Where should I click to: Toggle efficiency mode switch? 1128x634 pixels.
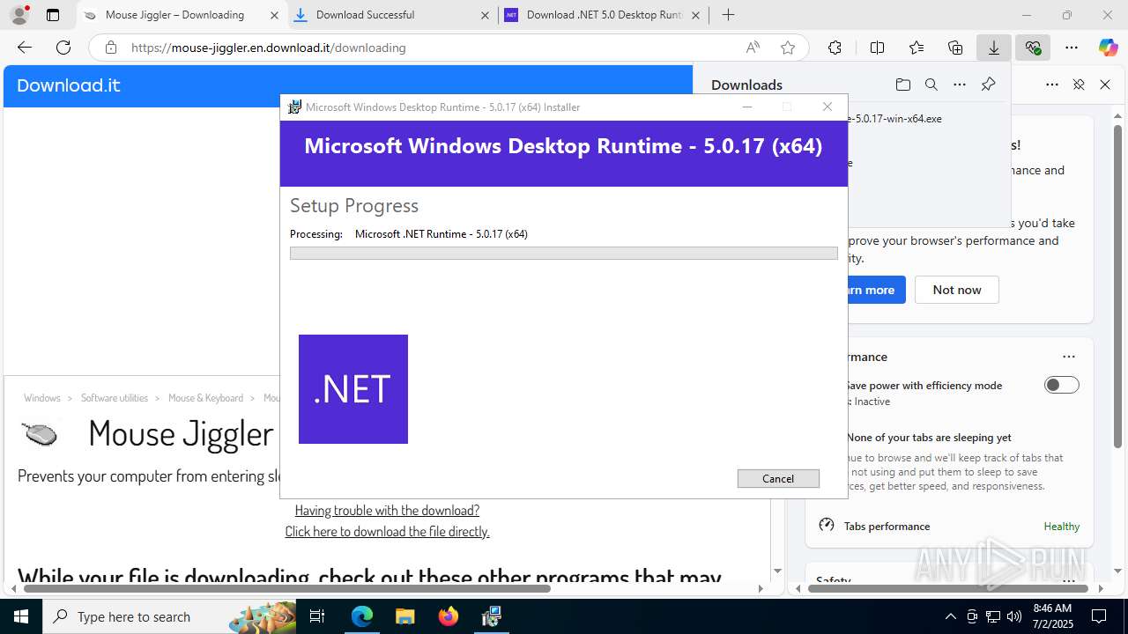tap(1061, 385)
